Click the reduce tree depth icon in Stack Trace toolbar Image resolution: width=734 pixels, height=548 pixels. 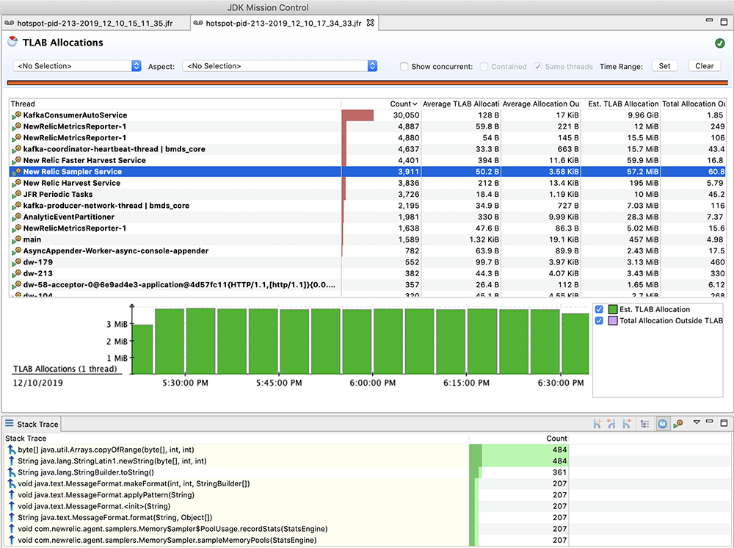pos(597,423)
